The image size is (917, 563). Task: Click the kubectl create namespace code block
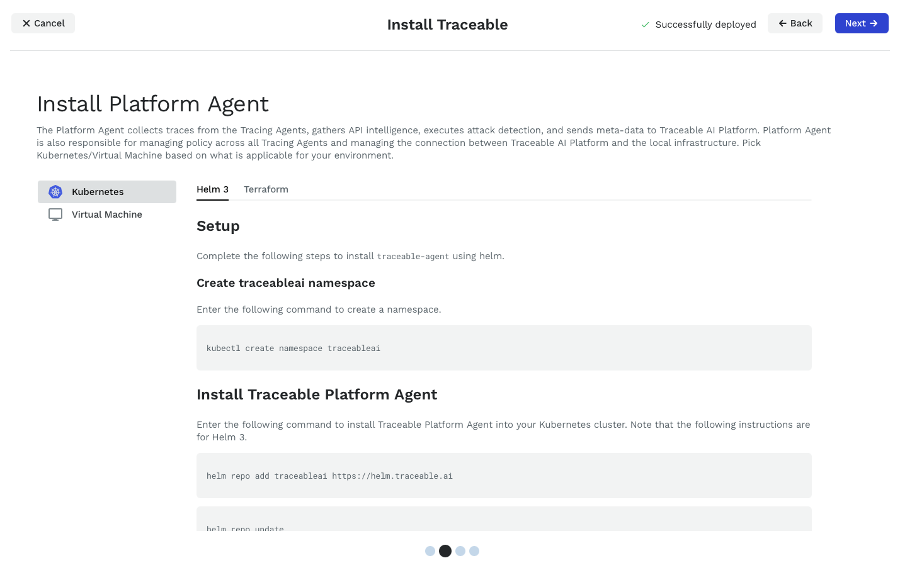pos(504,348)
